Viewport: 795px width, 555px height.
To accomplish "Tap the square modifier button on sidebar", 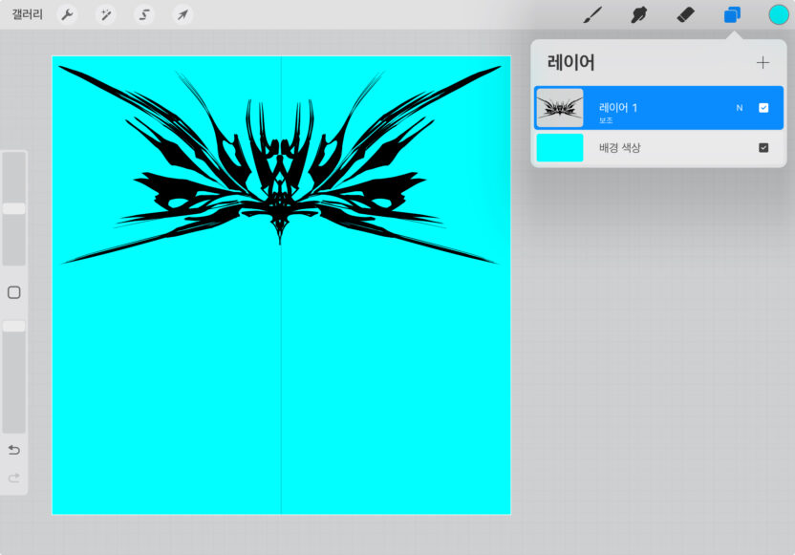I will [x=14, y=292].
